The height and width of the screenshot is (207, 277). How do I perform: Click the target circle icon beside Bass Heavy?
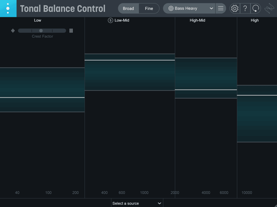(x=171, y=8)
